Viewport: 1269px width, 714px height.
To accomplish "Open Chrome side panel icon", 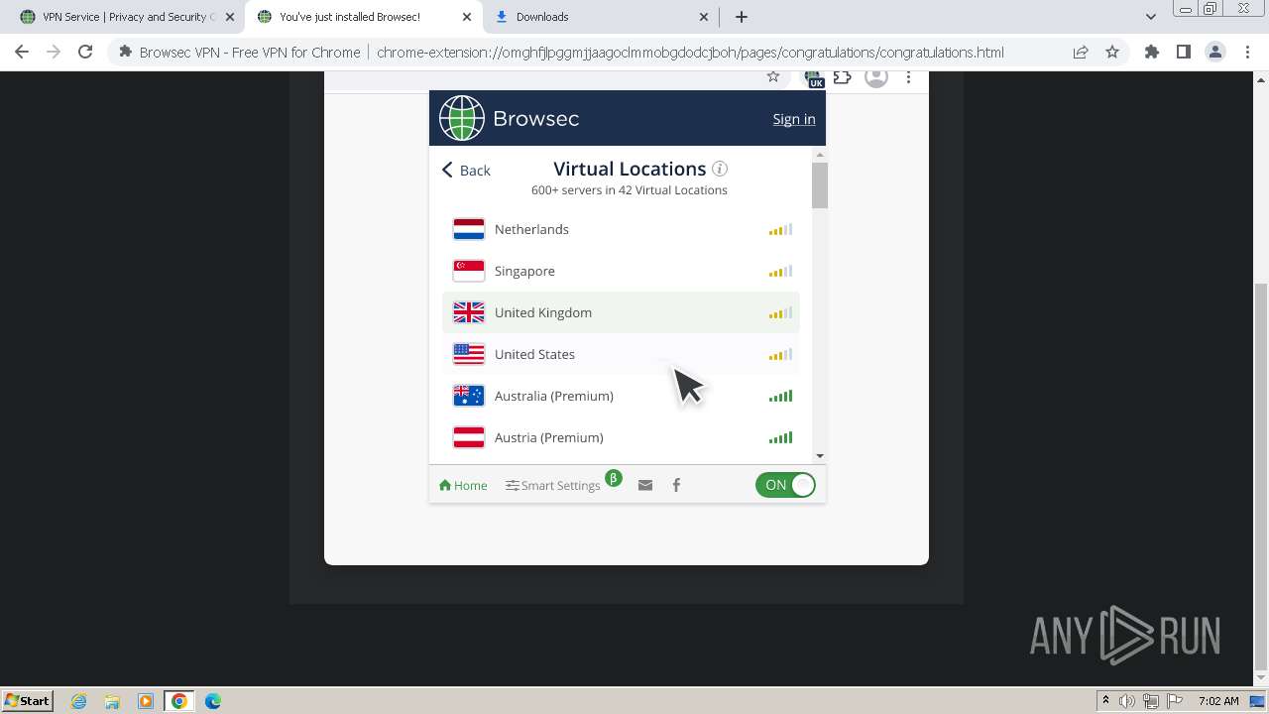I will 1183,53.
